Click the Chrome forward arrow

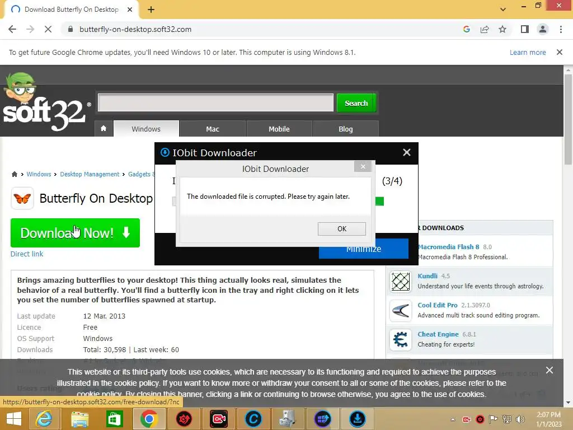[x=30, y=29]
